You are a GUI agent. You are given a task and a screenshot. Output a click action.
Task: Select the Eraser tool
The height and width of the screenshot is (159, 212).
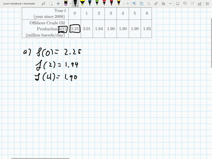(x=66, y=3)
